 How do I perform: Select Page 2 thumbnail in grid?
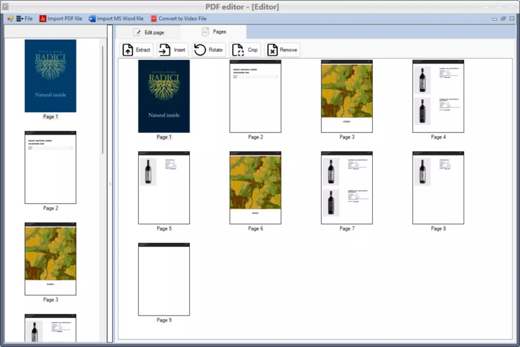point(255,96)
